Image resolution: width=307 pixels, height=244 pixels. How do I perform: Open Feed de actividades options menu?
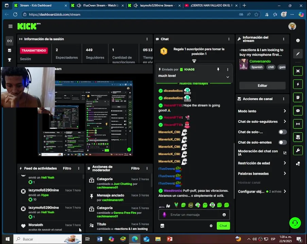[x=79, y=168]
